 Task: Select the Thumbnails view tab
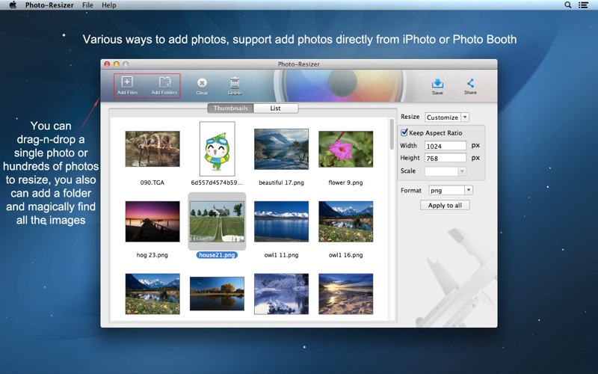[230, 108]
